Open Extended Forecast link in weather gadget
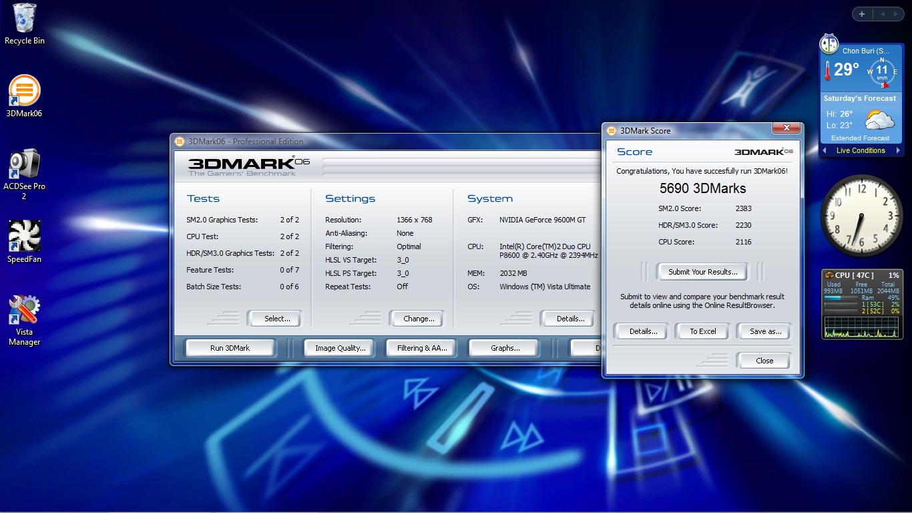 pos(860,138)
